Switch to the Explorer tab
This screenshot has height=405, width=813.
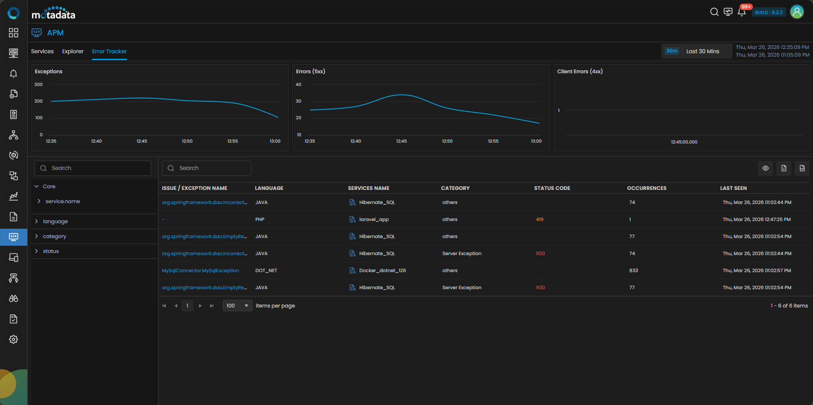[x=73, y=52]
